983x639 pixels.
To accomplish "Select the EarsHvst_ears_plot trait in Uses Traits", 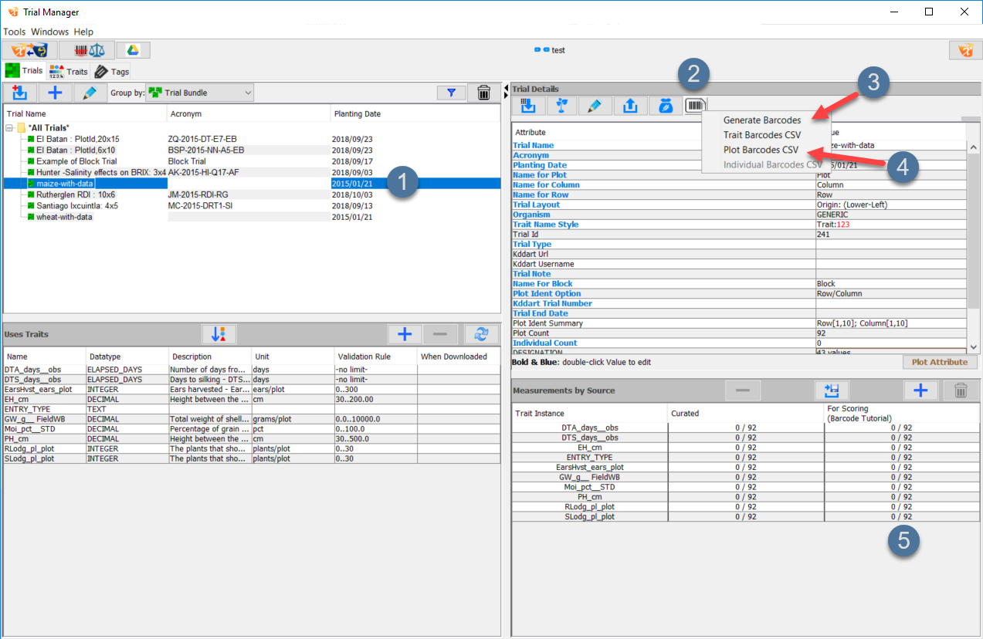I will [252, 390].
